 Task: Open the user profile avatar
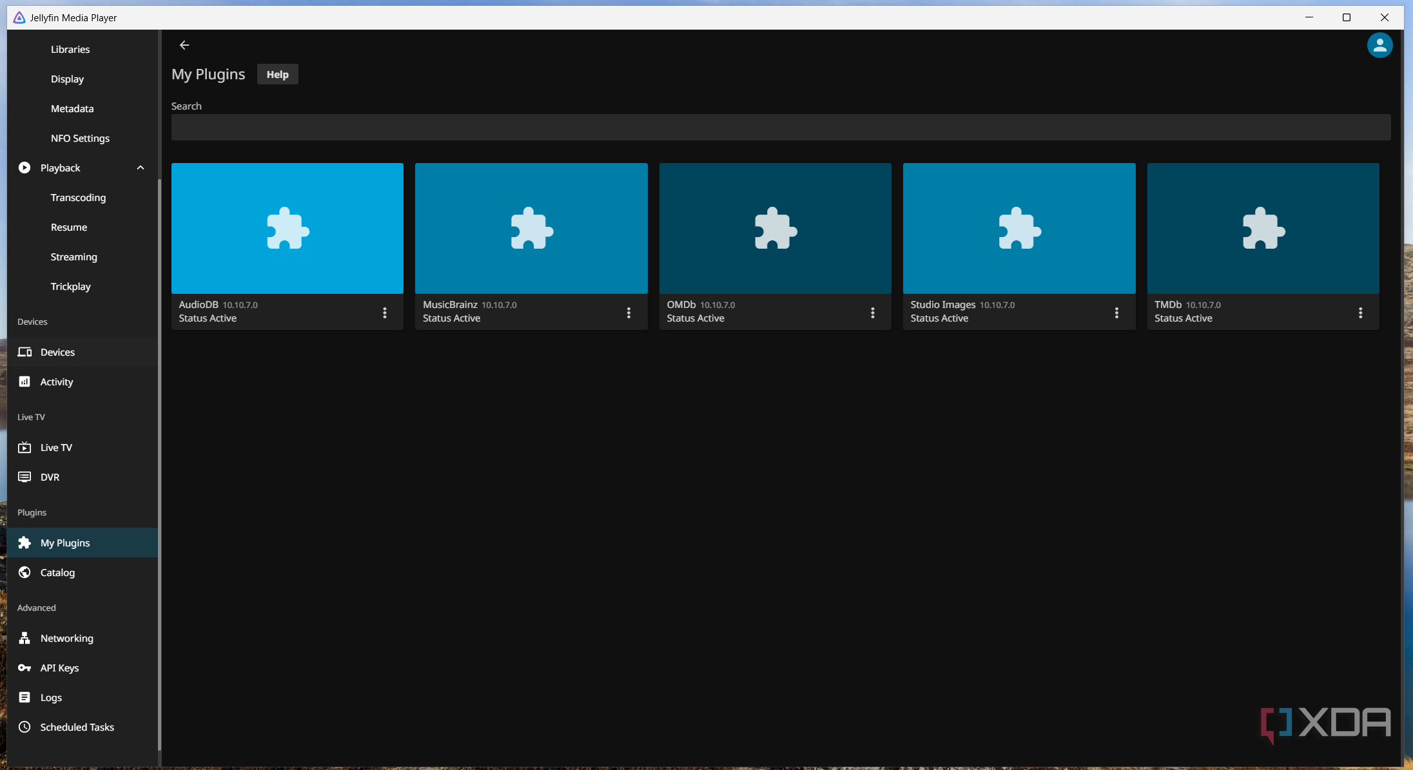tap(1379, 45)
